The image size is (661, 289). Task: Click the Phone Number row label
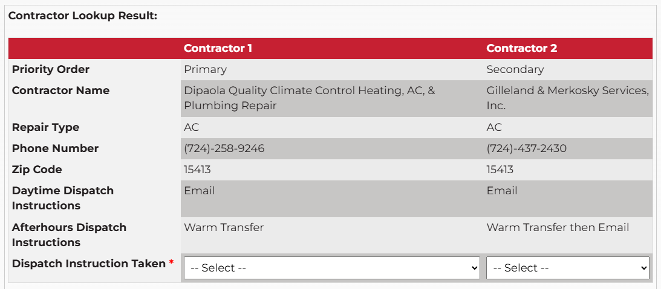click(x=55, y=148)
